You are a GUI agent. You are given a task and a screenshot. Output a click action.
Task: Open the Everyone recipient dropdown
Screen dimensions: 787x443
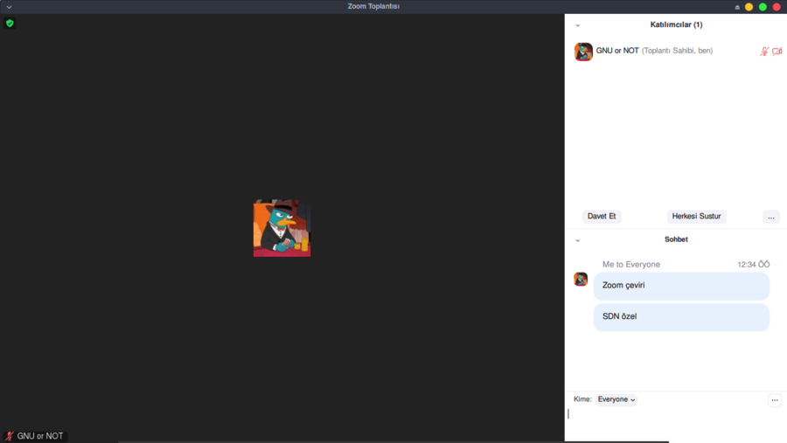[616, 399]
